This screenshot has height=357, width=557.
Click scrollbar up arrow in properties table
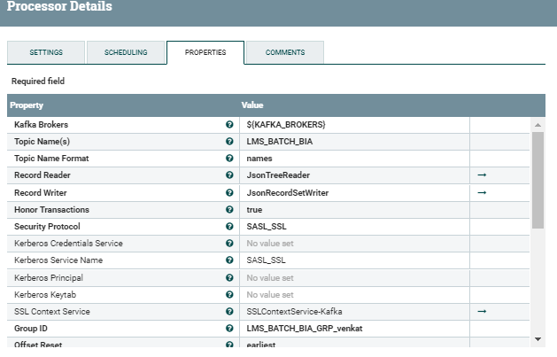click(538, 125)
